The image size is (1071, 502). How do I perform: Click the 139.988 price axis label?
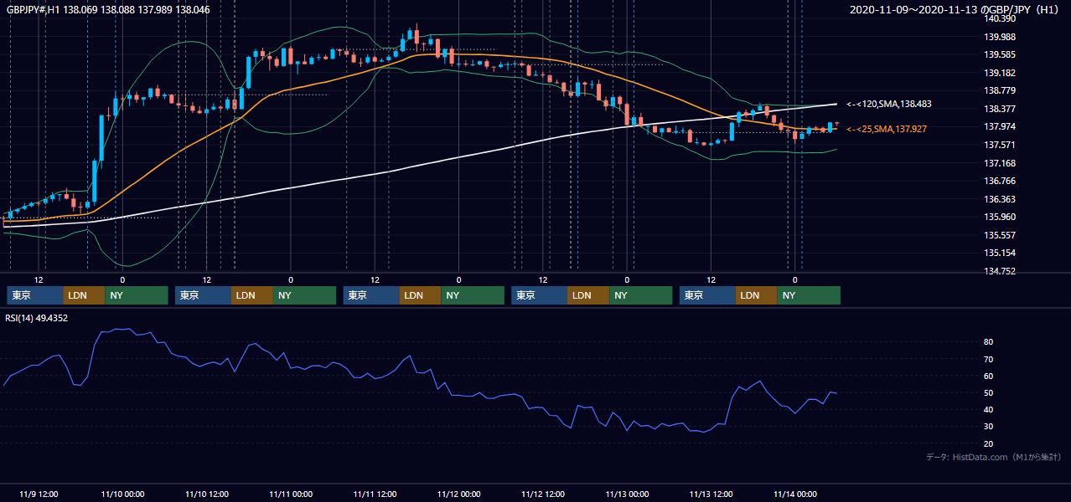[1000, 37]
